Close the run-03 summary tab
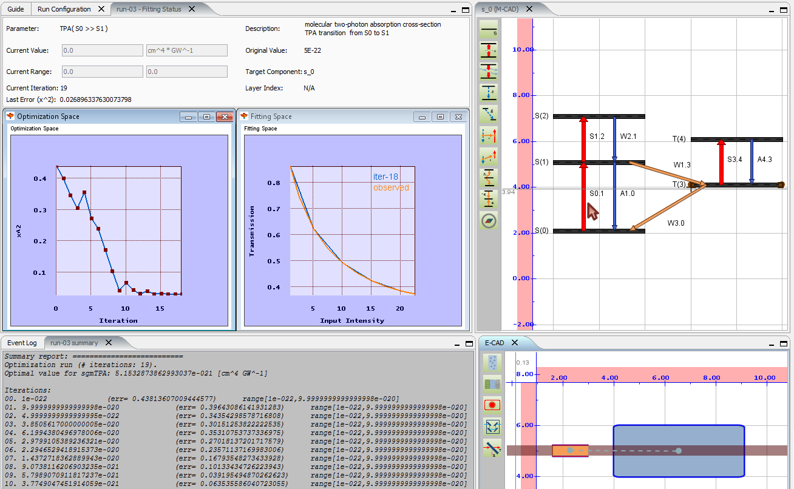Image resolution: width=794 pixels, height=489 pixels. pyautogui.click(x=107, y=343)
